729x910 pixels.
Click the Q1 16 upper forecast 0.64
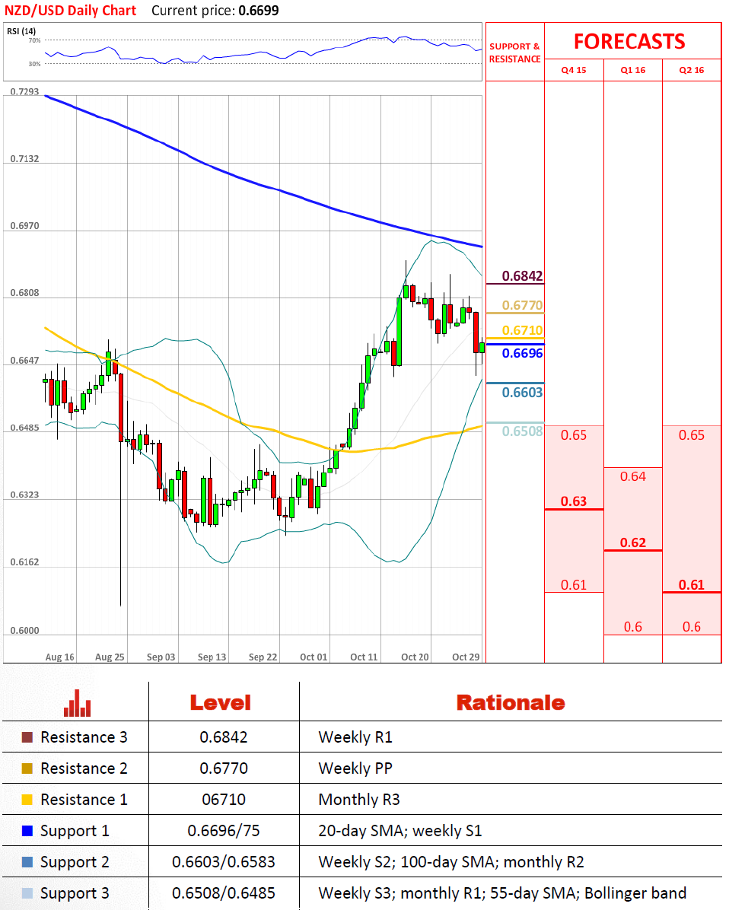tap(632, 476)
